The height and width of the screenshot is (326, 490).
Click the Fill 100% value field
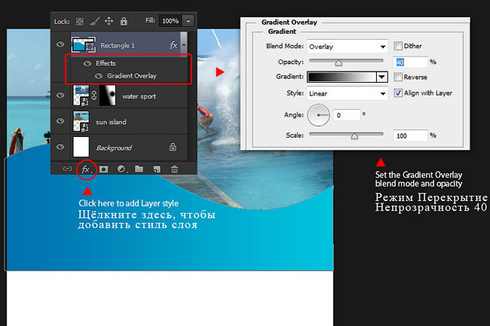171,21
